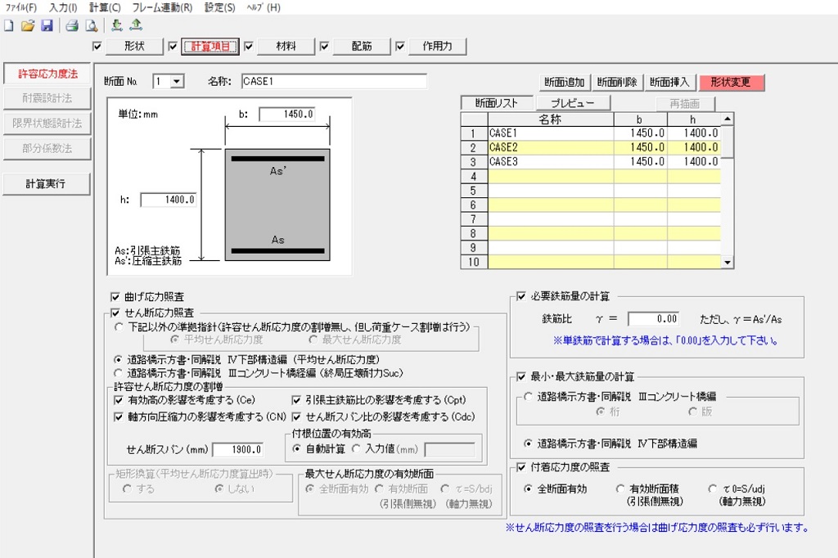This screenshot has height=558, width=838.
Task: Toggle the 曲げ応力照査 checkbox
Action: pyautogui.click(x=115, y=297)
